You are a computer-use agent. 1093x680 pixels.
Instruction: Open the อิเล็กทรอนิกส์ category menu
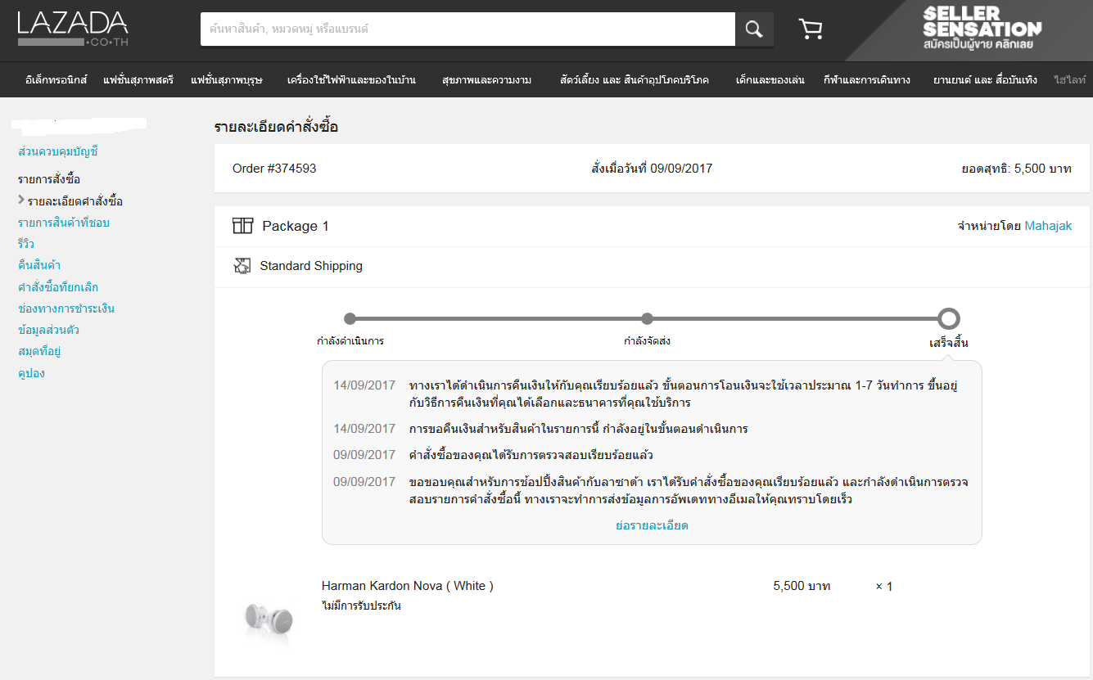[56, 80]
